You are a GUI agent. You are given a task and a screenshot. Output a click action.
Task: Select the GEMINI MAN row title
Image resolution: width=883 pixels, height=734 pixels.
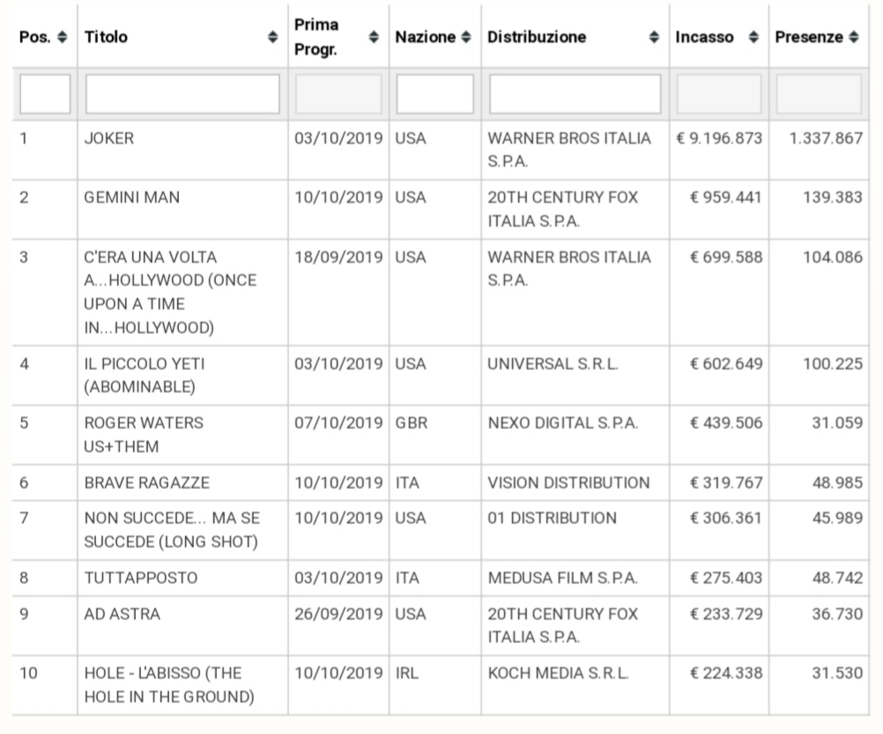(132, 198)
